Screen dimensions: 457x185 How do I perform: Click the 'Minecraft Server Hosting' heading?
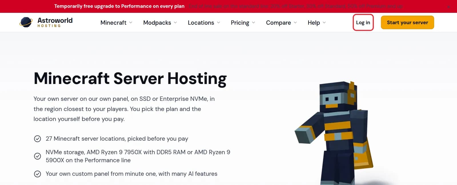[x=130, y=79]
